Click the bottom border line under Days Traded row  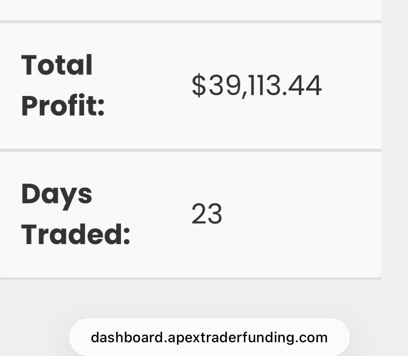coord(190,278)
